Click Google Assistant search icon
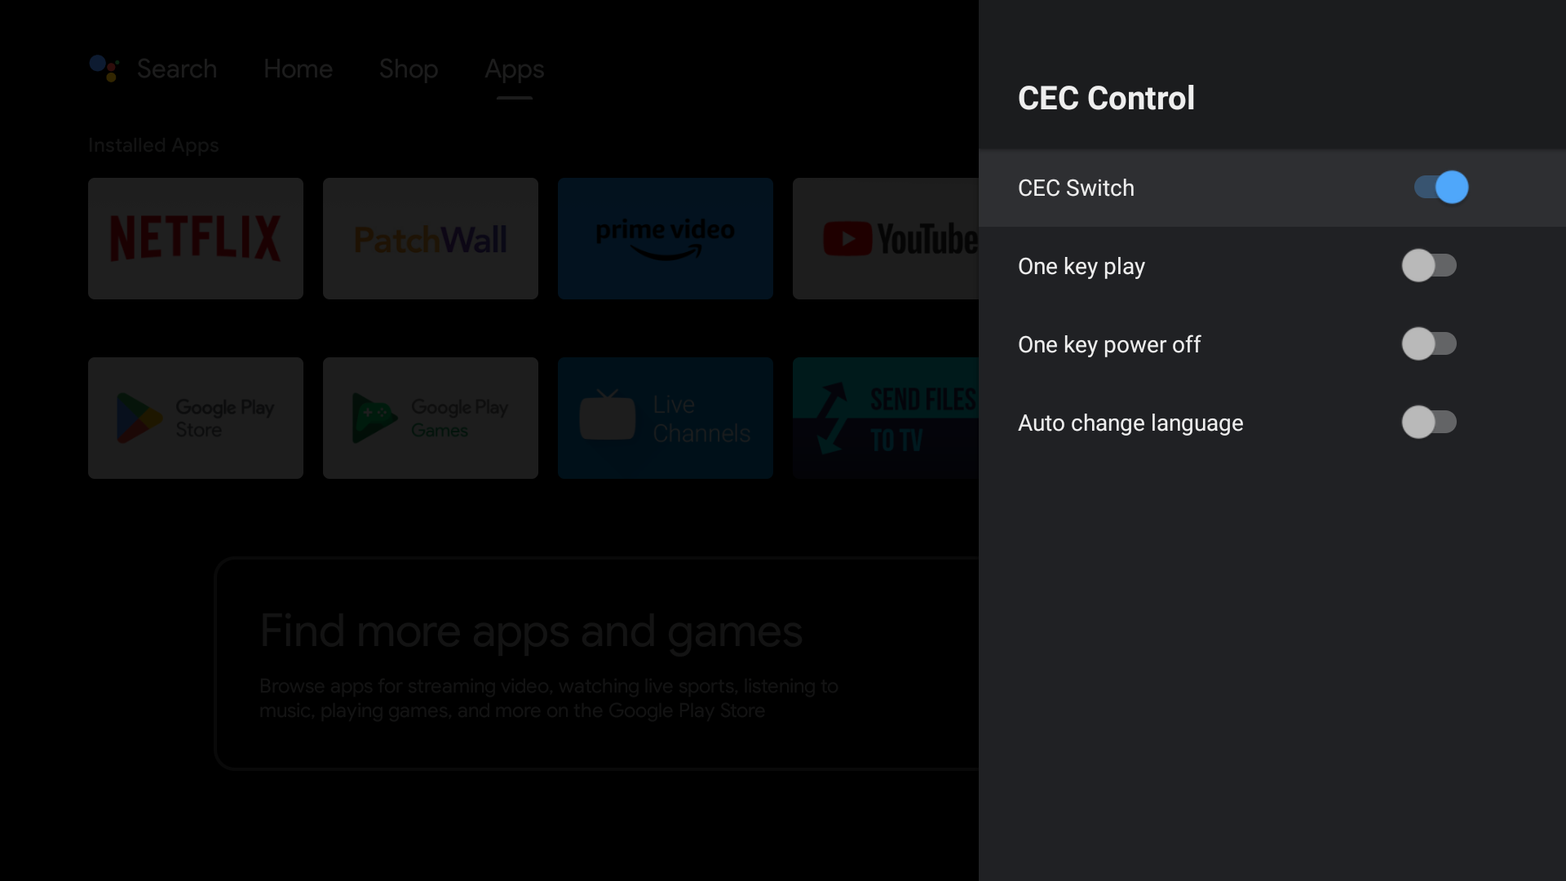This screenshot has height=881, width=1566. click(104, 68)
